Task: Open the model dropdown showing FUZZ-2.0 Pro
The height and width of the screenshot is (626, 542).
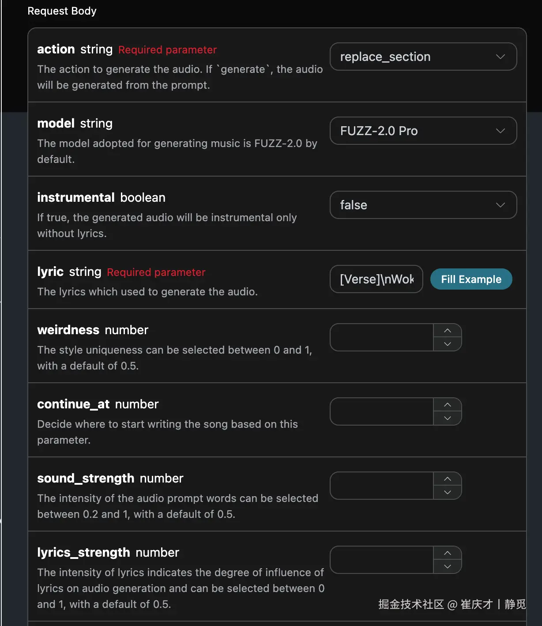Action: coord(423,131)
